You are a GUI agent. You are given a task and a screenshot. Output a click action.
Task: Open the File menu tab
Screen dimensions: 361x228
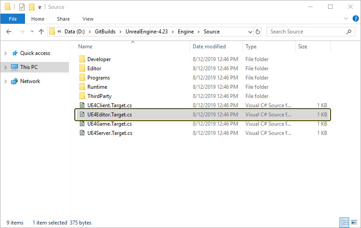[13, 19]
